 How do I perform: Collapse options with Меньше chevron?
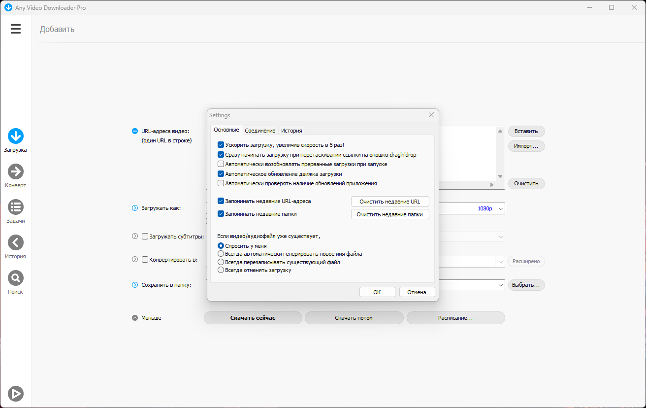click(135, 318)
